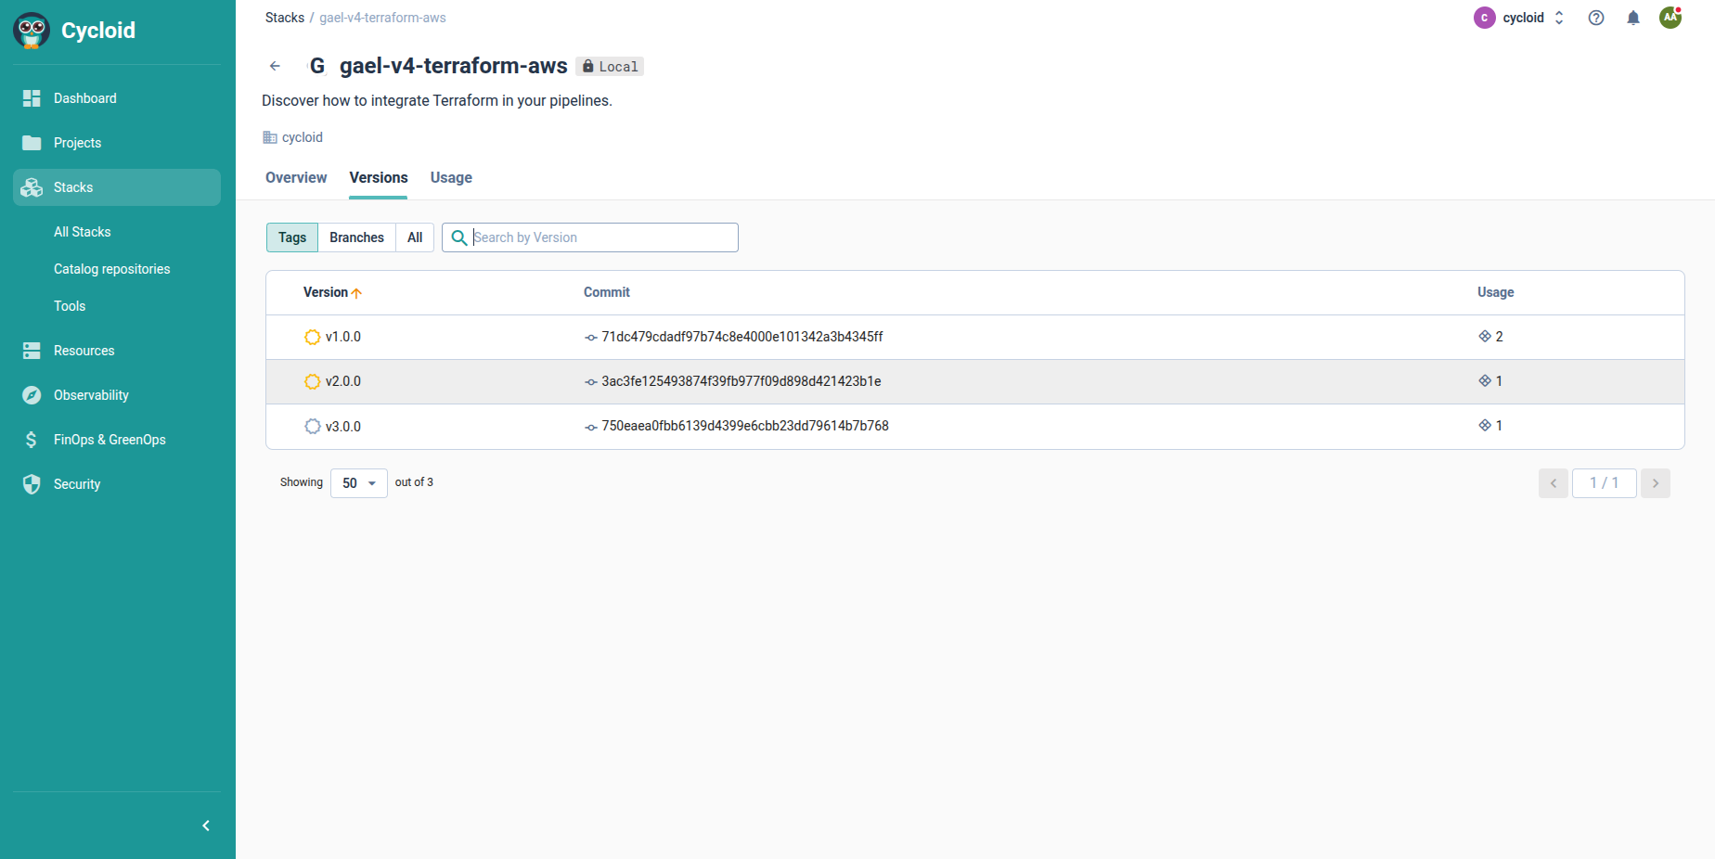Open FinOps & GreenOps section
Image resolution: width=1715 pixels, height=859 pixels.
pos(110,440)
